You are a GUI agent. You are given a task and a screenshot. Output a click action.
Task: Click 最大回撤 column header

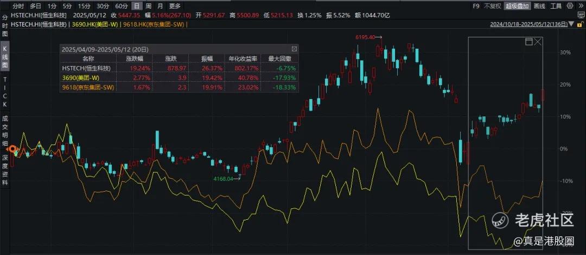click(x=279, y=58)
